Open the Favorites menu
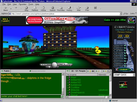 (x=22, y=4)
